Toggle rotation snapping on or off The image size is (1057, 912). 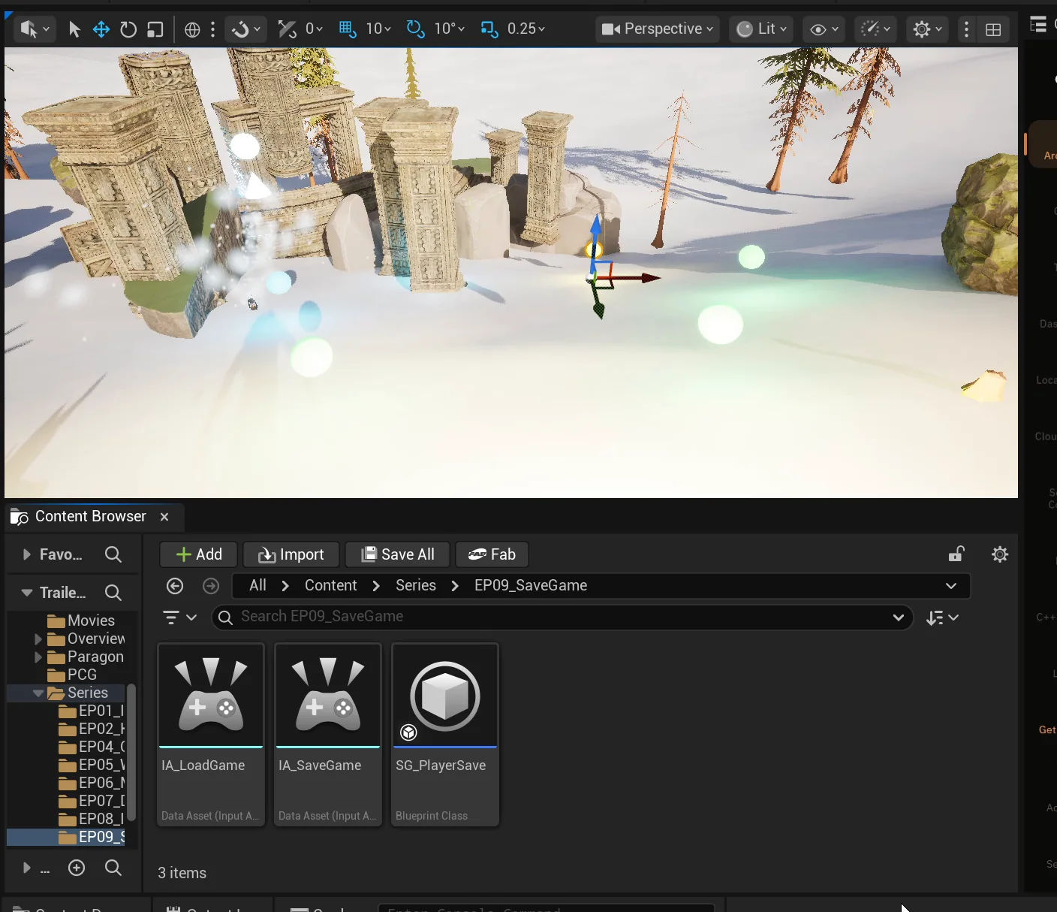(415, 29)
